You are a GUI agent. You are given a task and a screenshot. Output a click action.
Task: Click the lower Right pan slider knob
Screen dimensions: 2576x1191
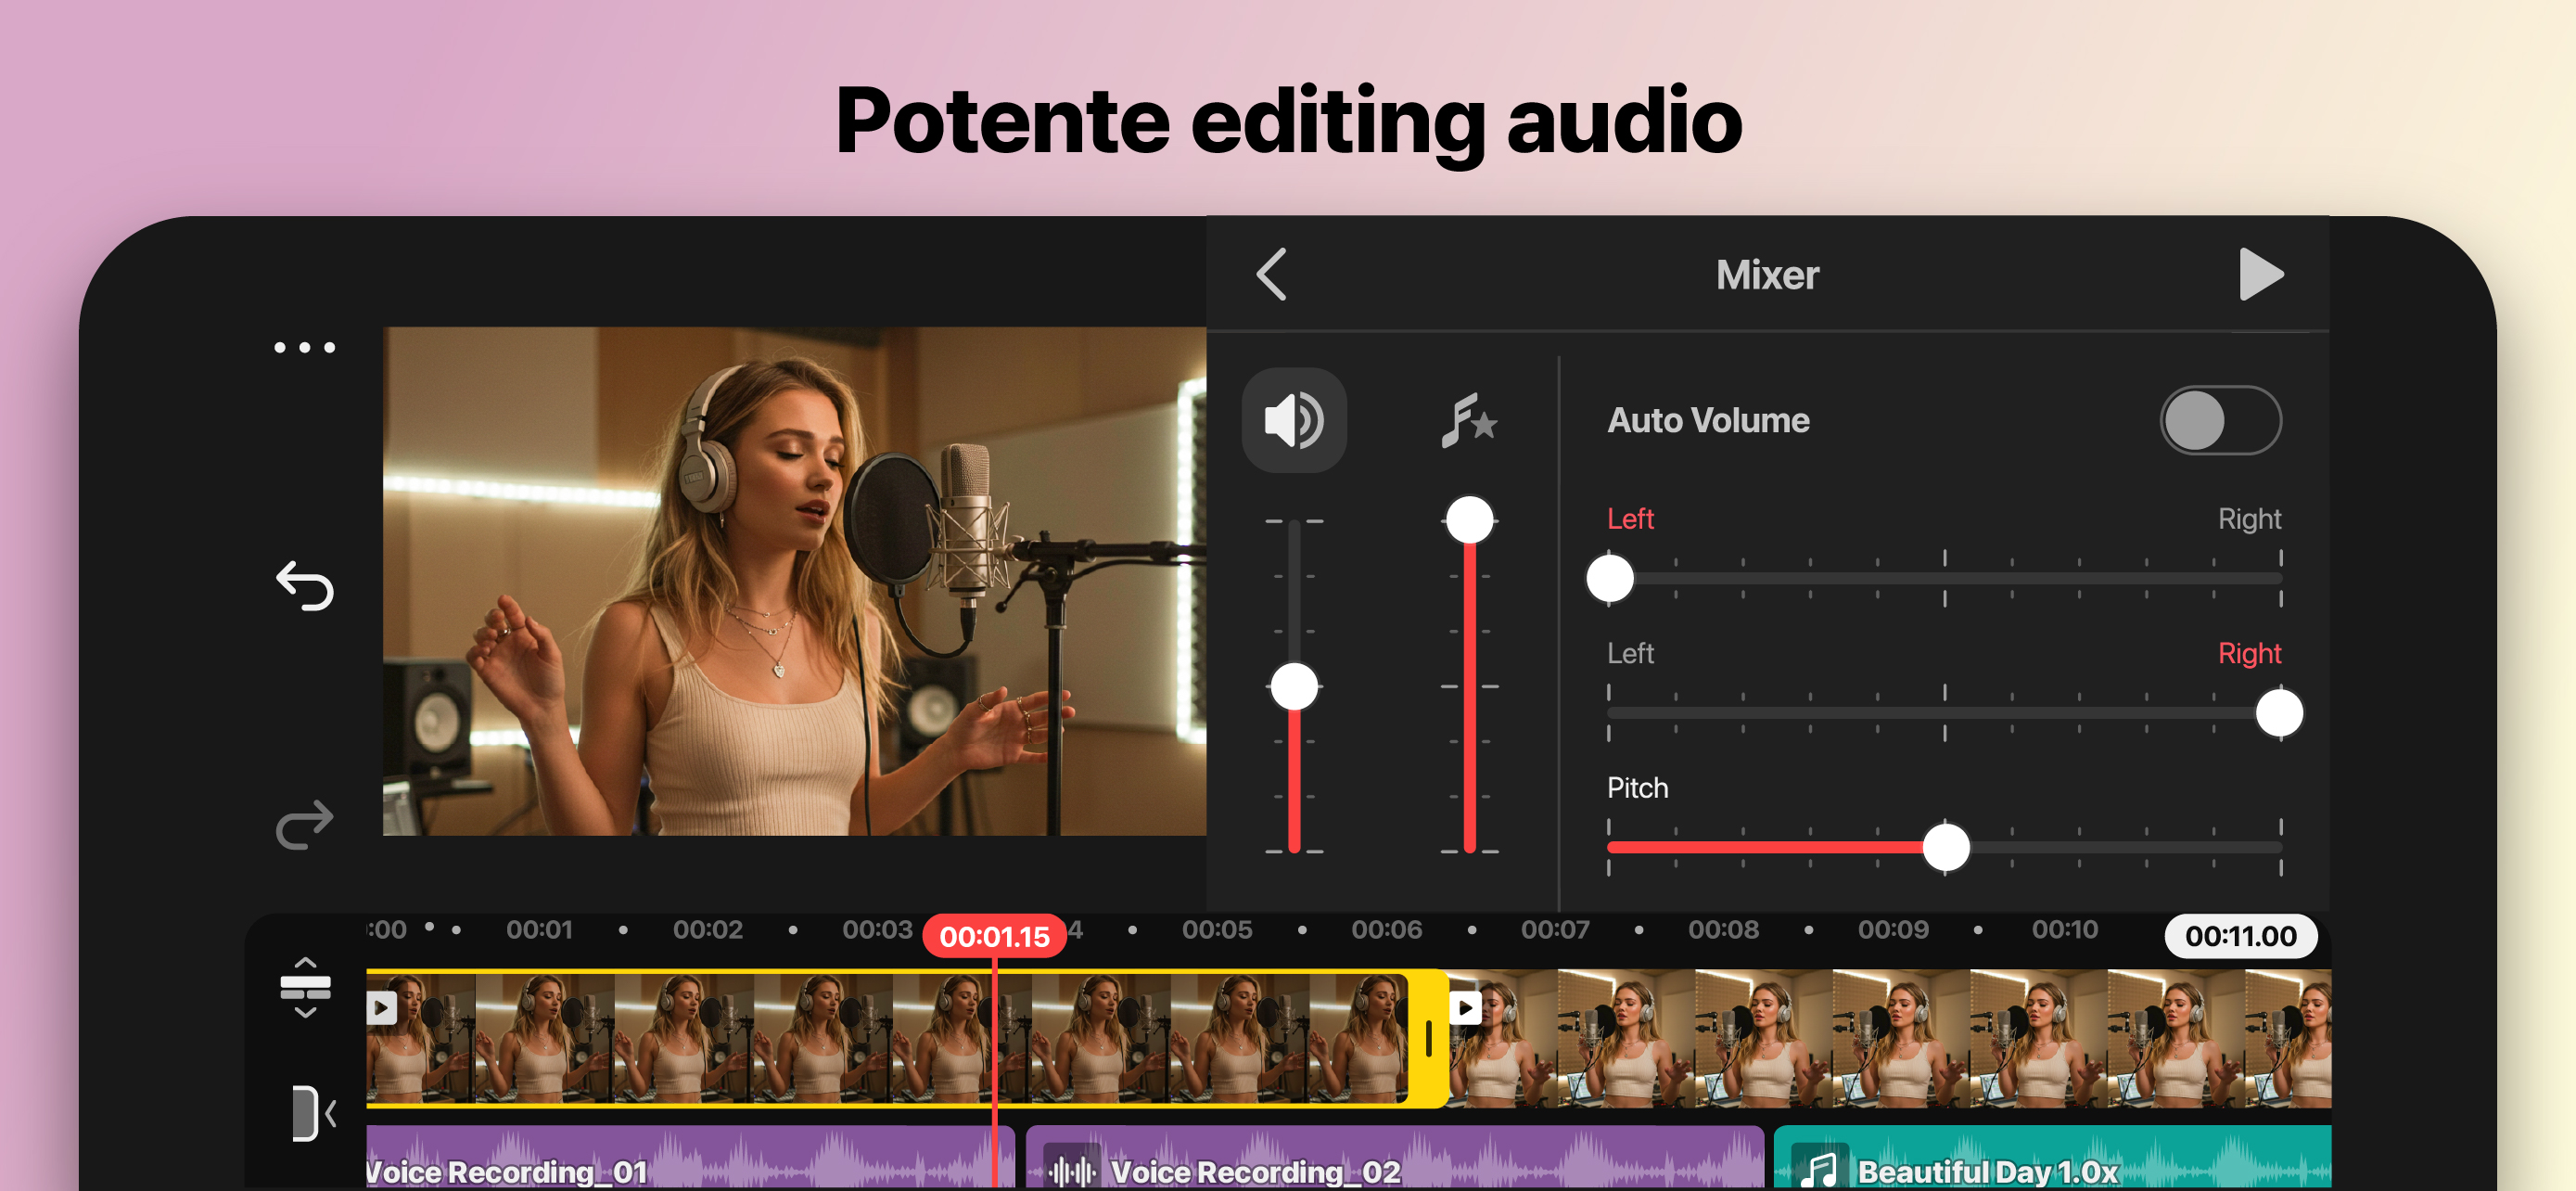pyautogui.click(x=2279, y=713)
